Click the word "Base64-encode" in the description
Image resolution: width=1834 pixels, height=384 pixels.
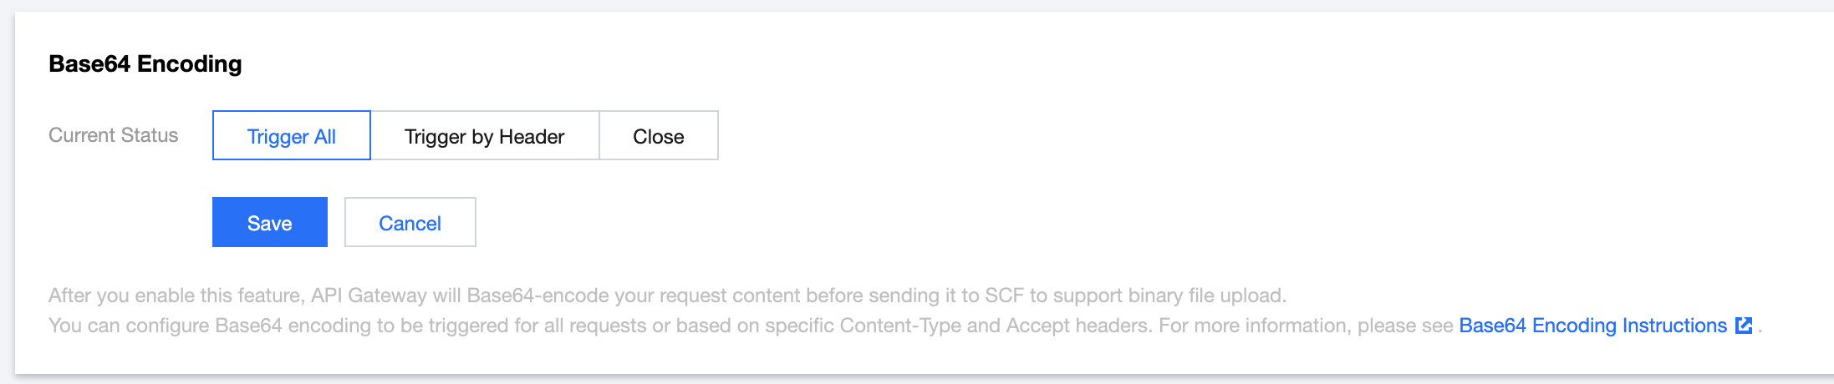[x=537, y=296]
